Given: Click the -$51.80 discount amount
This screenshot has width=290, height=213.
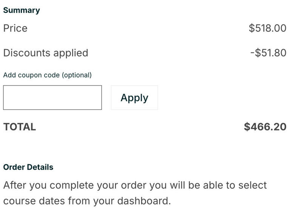Looking at the screenshot, I should click(268, 53).
